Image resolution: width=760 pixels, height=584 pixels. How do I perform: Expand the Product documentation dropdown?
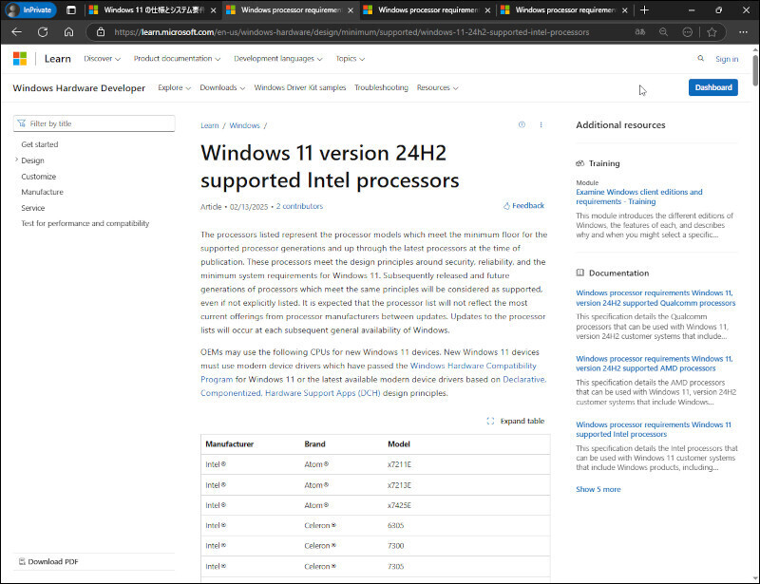pos(177,59)
